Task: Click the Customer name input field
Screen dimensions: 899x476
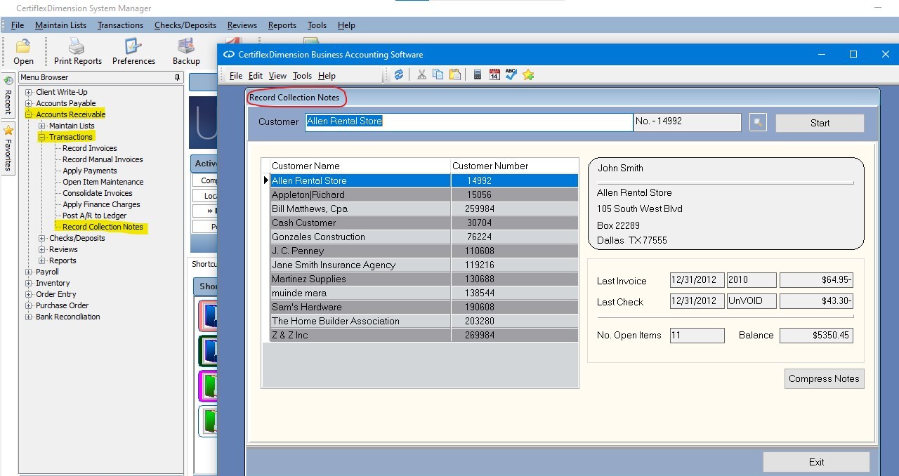Action: click(468, 121)
